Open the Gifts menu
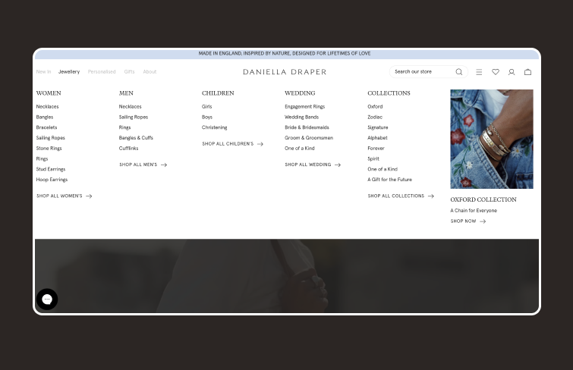Image resolution: width=573 pixels, height=370 pixels. (129, 71)
